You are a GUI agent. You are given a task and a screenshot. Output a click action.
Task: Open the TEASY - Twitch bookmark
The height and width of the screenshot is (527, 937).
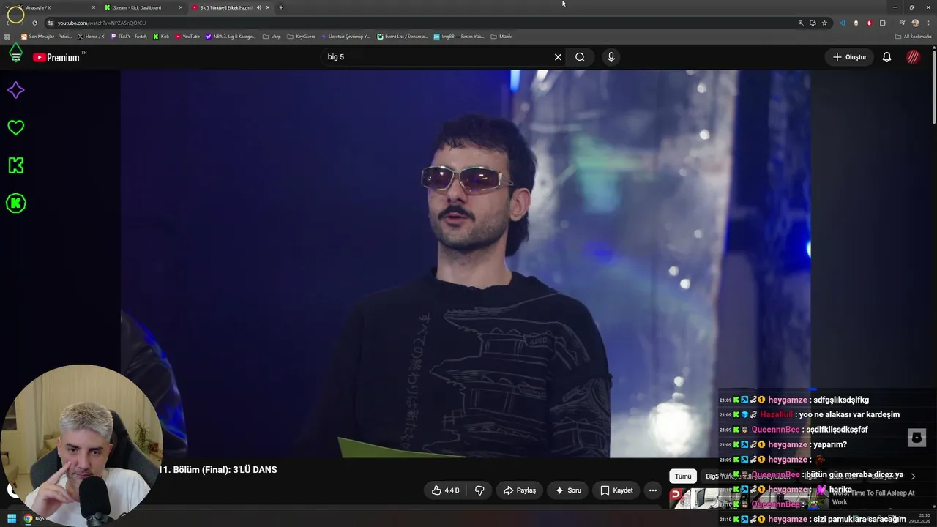[x=129, y=36]
